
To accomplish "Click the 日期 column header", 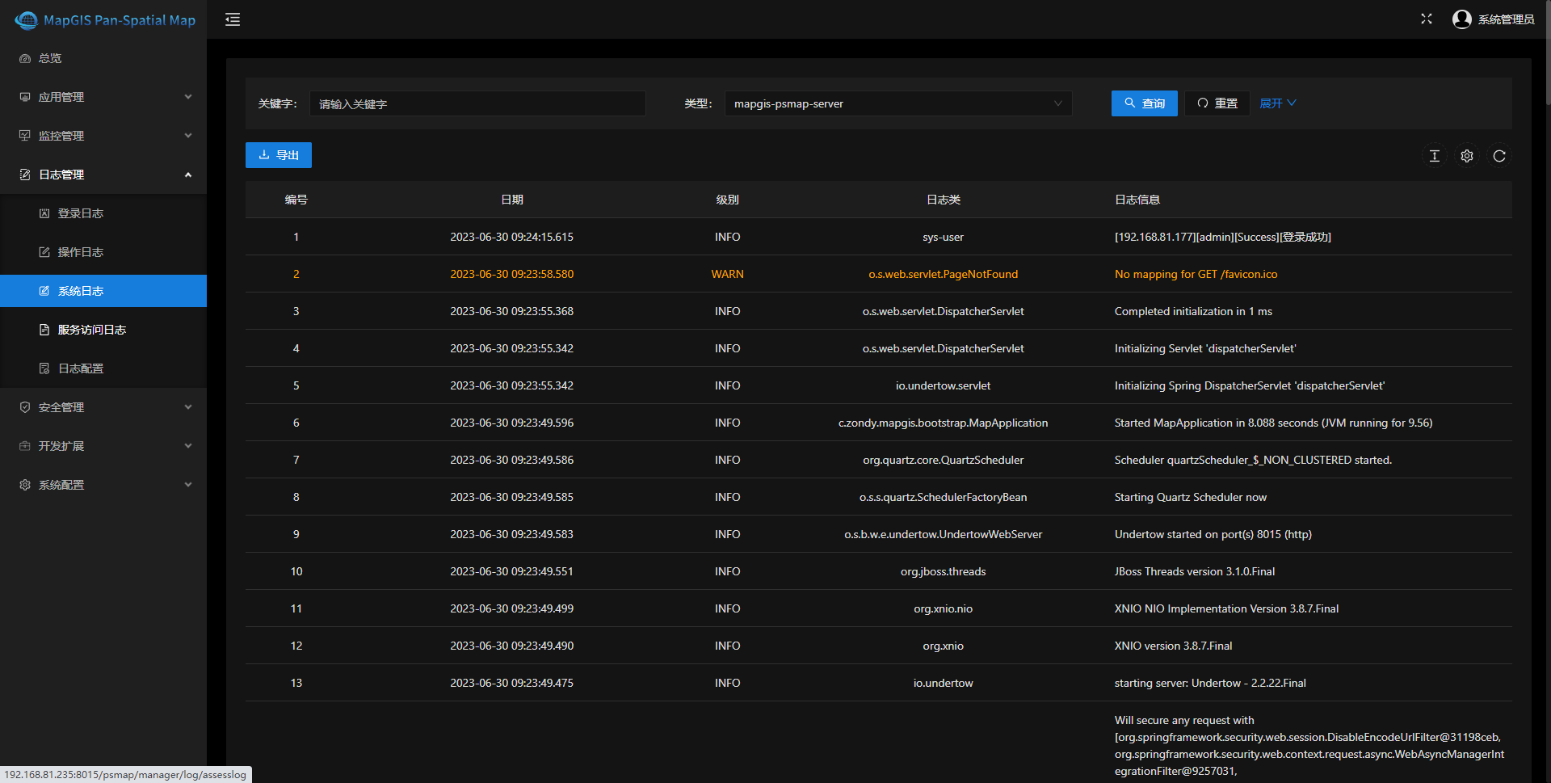I will pyautogui.click(x=512, y=200).
